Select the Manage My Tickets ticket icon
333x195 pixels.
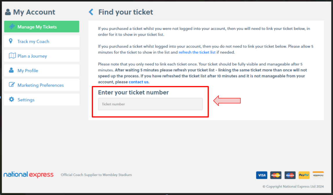(x=12, y=27)
